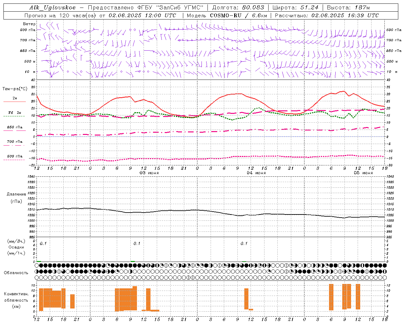
Task: Click 1010 on the right pressure axis
Action: (390, 209)
